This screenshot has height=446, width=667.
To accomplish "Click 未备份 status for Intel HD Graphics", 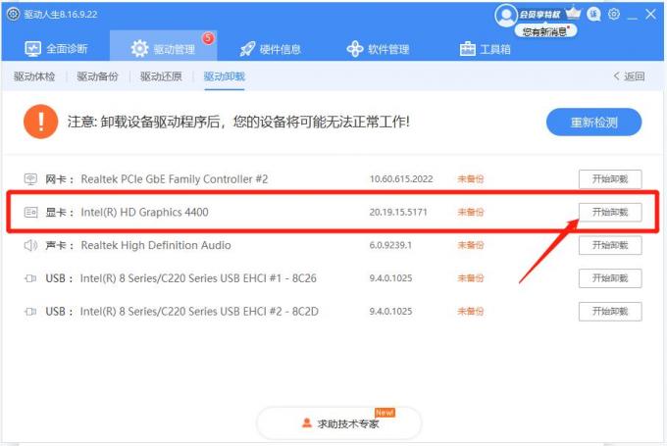I will 471,212.
